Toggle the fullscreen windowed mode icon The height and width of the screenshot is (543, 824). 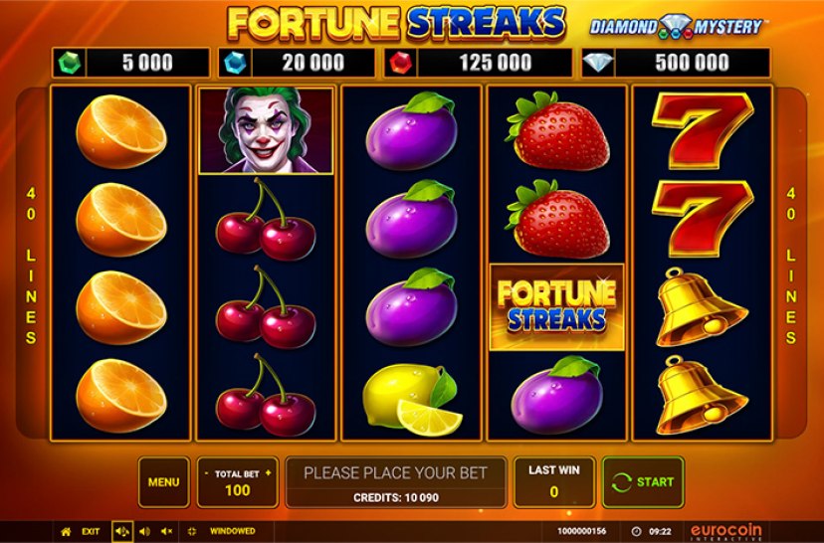click(192, 531)
